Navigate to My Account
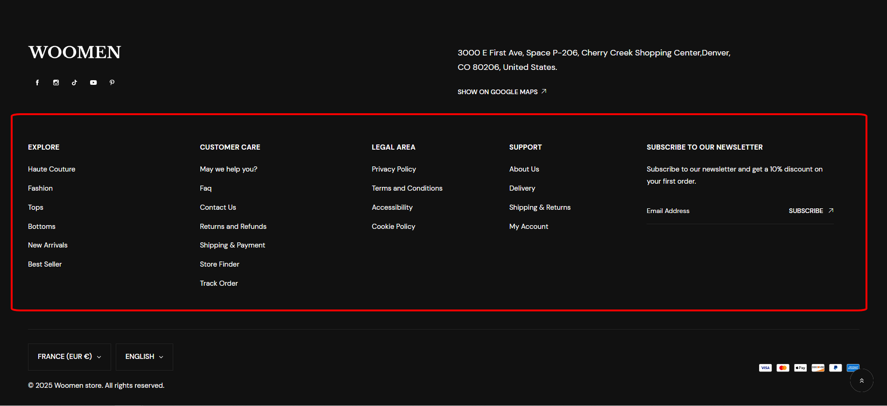 pyautogui.click(x=528, y=227)
